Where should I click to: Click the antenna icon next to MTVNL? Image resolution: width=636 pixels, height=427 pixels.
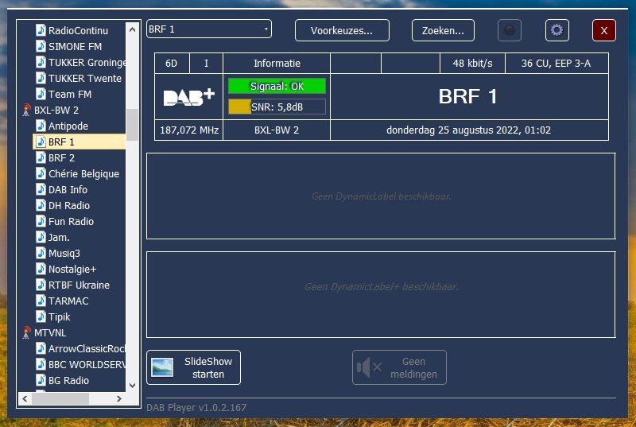26,332
